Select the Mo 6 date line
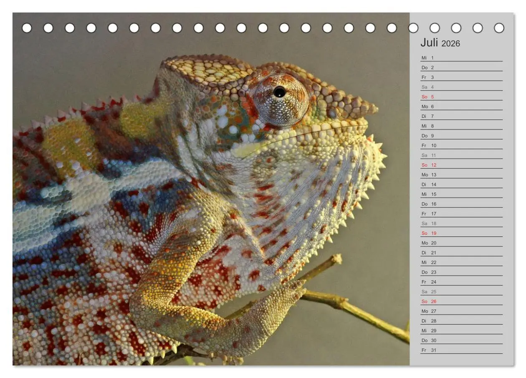The image size is (526, 378). point(461,107)
